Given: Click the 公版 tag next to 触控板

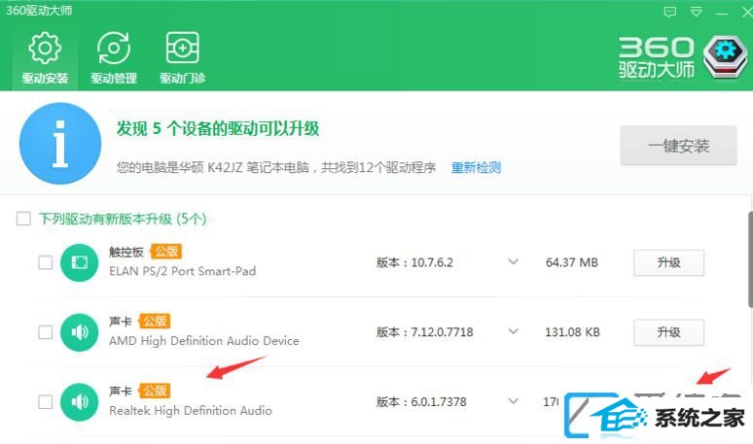Looking at the screenshot, I should (x=165, y=252).
